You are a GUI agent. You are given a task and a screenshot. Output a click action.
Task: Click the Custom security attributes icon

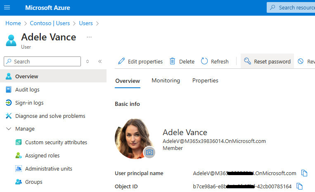[x=19, y=142]
